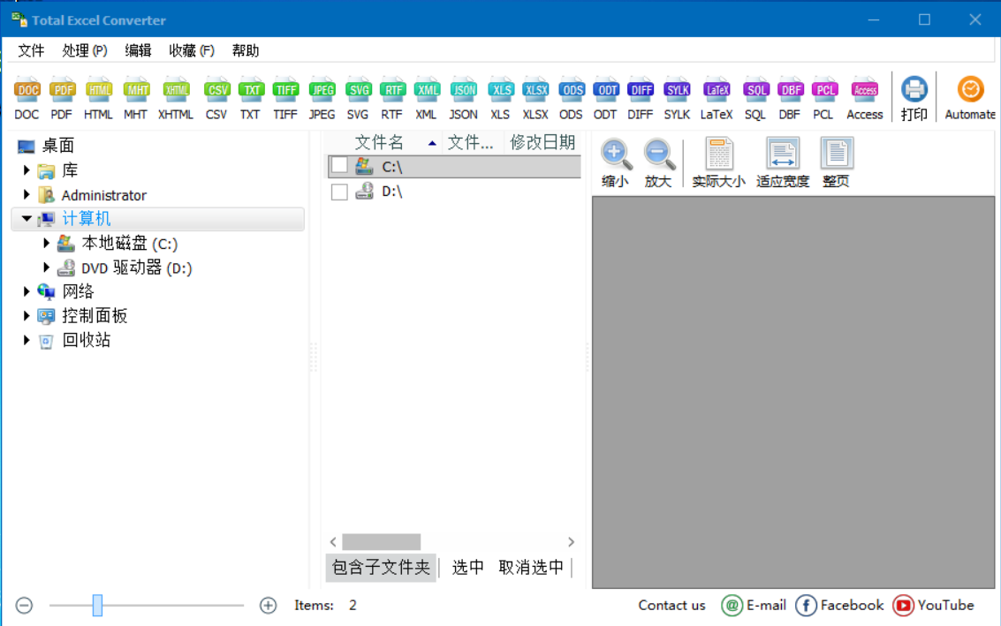Open the 编辑 menu
The width and height of the screenshot is (1001, 626).
[138, 50]
